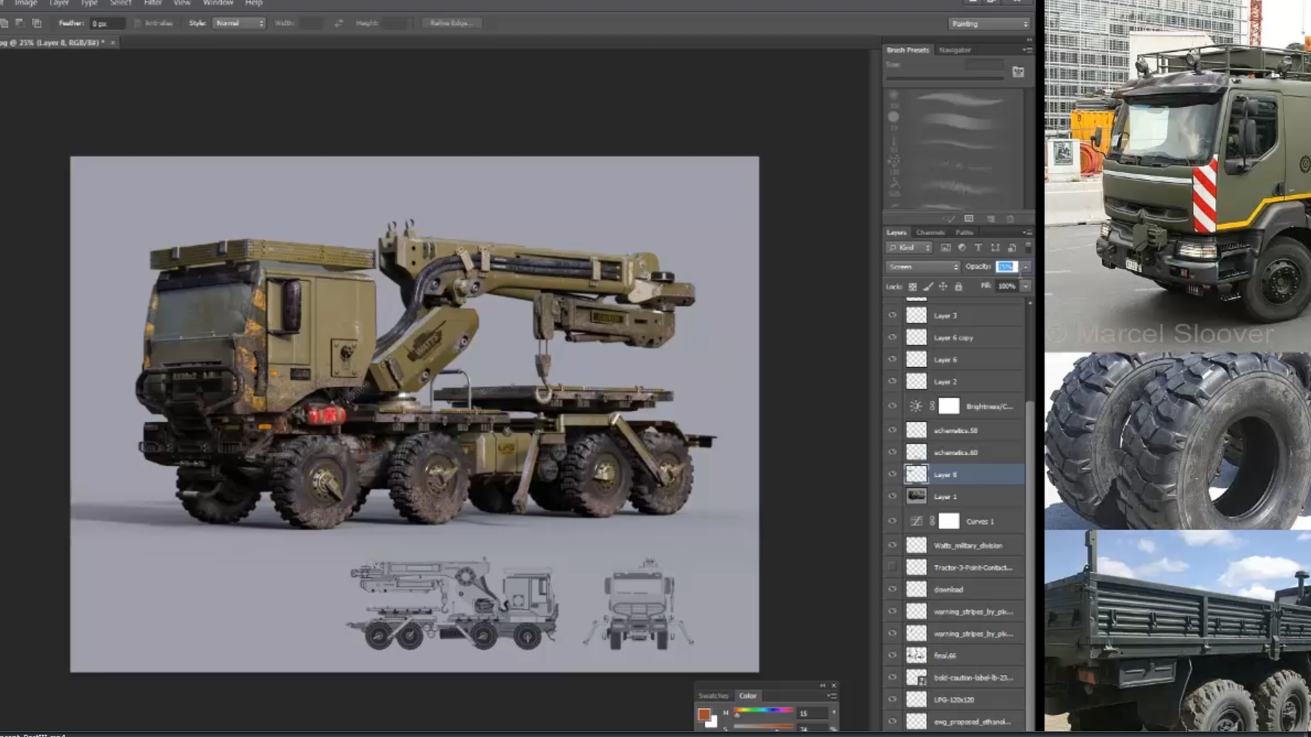Switch to the Channels tab
The height and width of the screenshot is (737, 1311).
pyautogui.click(x=930, y=233)
